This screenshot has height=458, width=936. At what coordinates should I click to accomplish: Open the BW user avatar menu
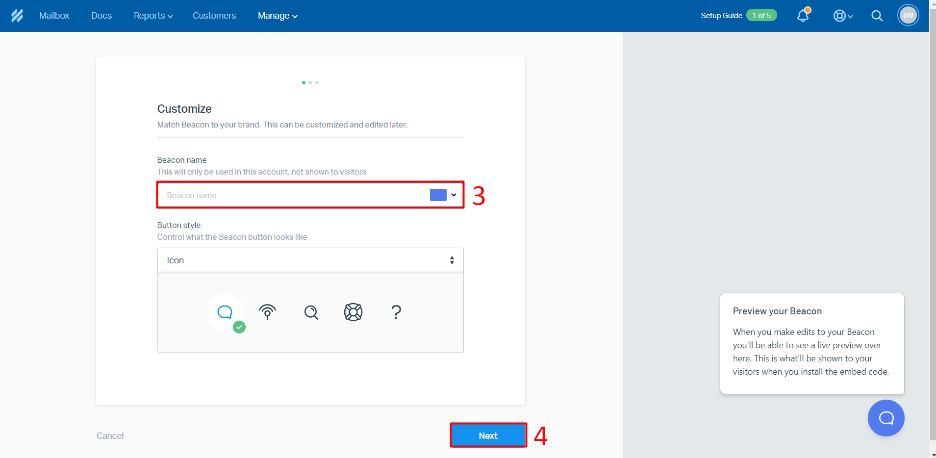point(908,16)
